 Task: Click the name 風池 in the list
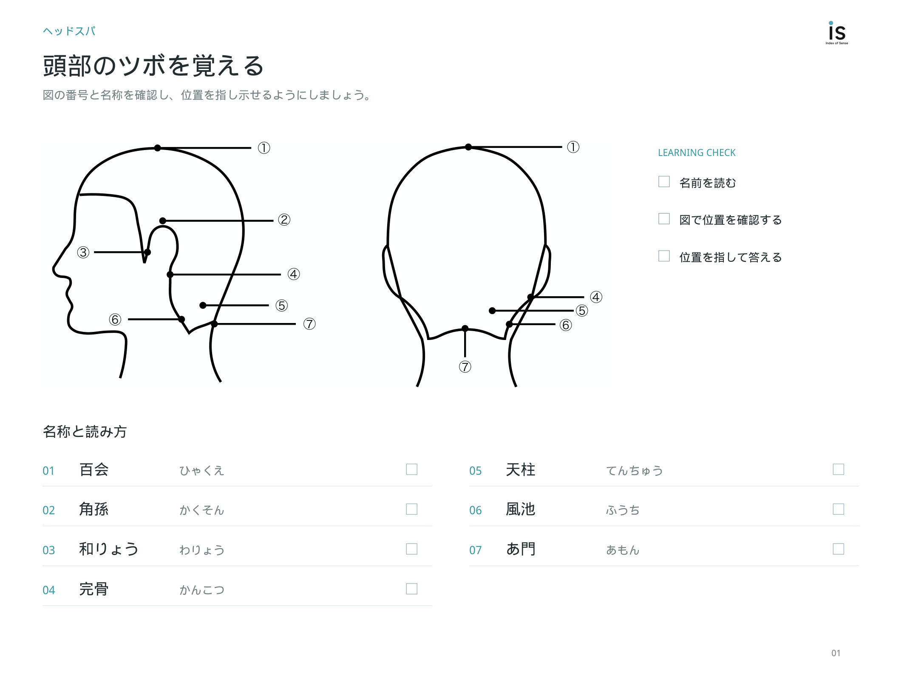click(521, 509)
